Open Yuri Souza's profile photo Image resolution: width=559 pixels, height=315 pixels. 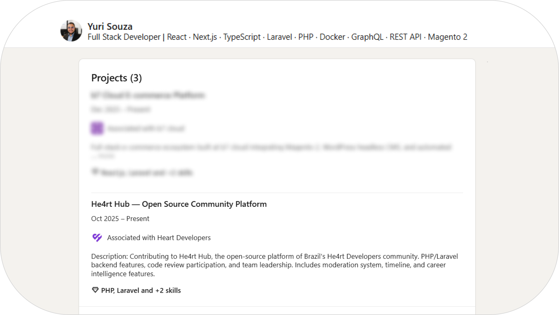point(71,31)
